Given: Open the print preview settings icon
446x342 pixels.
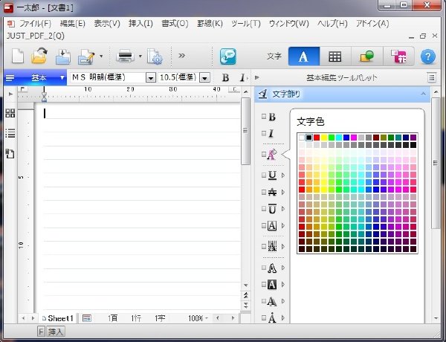Looking at the screenshot, I should (155, 57).
